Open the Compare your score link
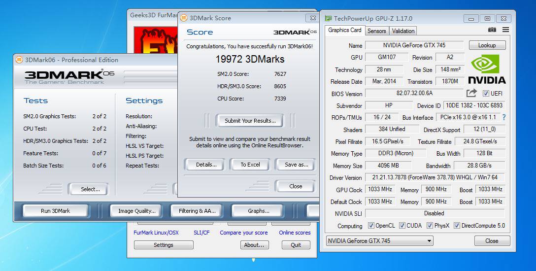The image size is (536, 271). (x=244, y=233)
